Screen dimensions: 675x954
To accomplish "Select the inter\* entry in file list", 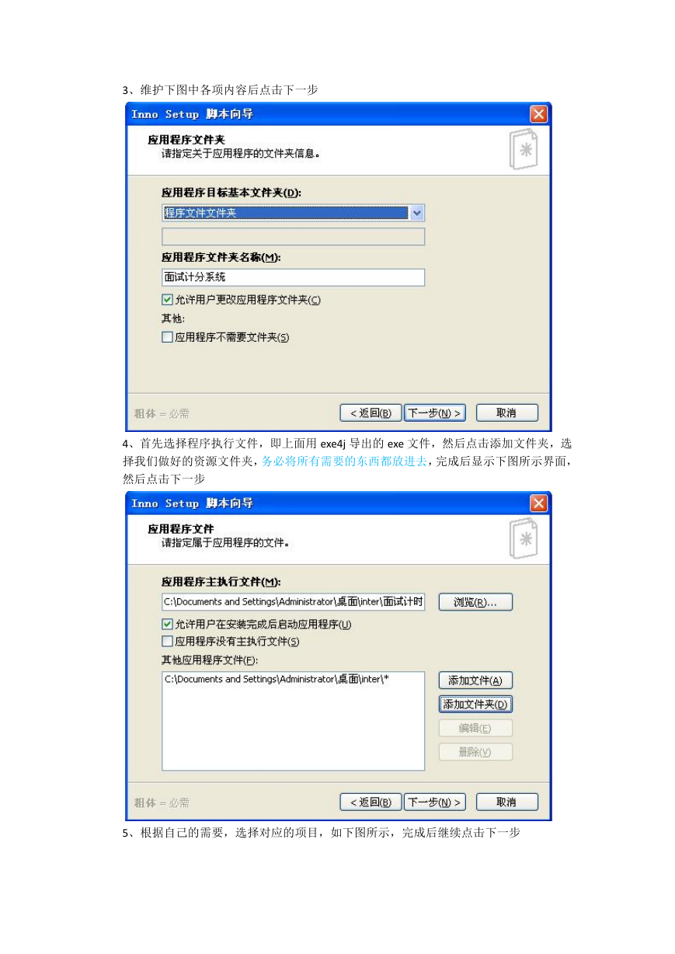I will pos(277,679).
